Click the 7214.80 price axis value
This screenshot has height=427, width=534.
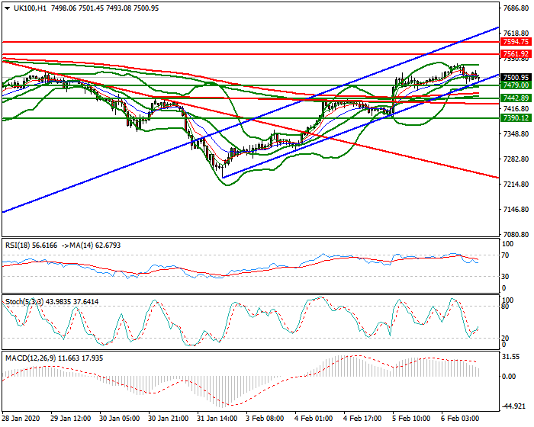point(516,185)
